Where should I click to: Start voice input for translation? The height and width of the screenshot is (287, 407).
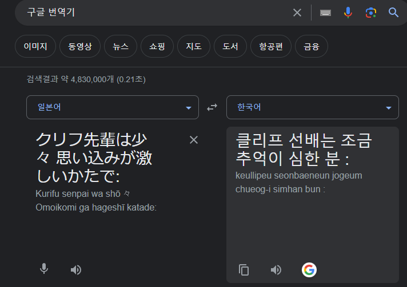pyautogui.click(x=44, y=269)
